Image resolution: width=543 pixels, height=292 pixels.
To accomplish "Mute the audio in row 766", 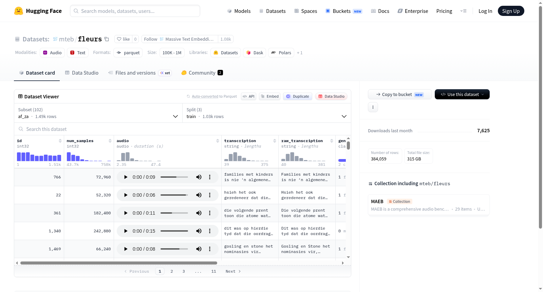I will click(x=199, y=177).
